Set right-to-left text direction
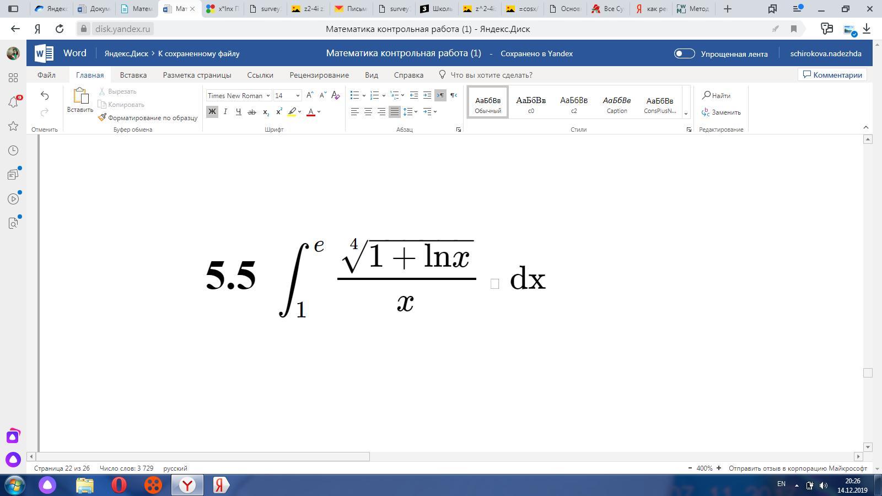The image size is (882, 496). click(x=454, y=95)
